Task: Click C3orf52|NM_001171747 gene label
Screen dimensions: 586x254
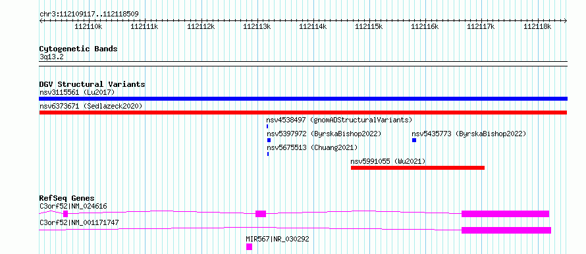Action: coord(79,222)
